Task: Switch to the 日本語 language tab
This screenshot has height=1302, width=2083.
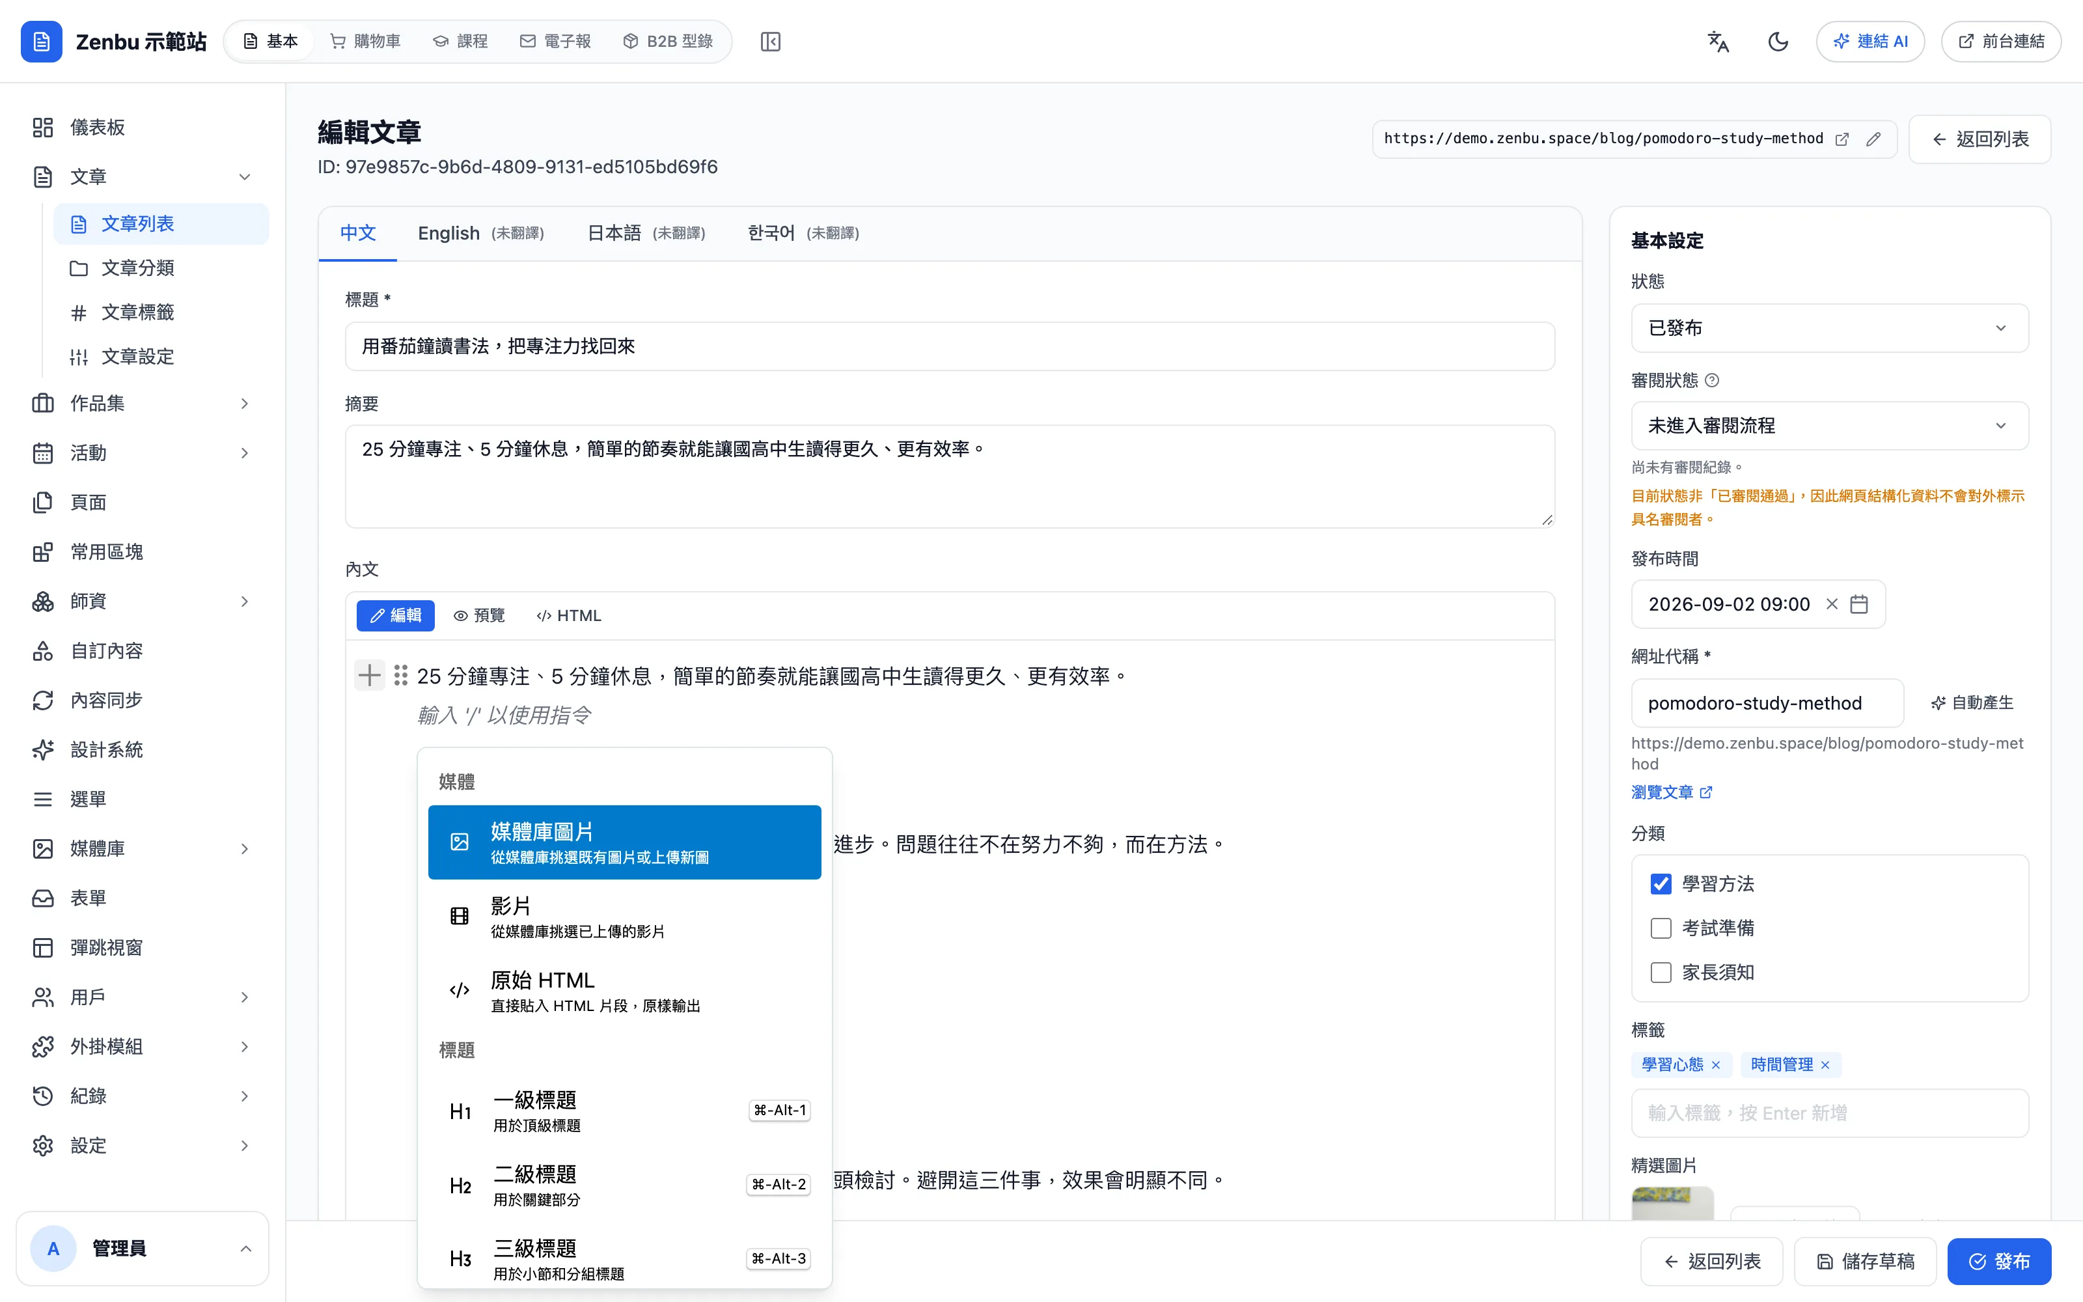Action: click(646, 233)
